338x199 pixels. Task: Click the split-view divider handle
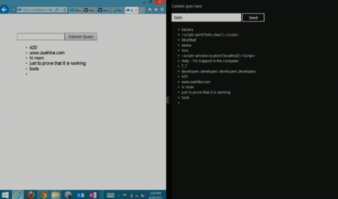(168, 100)
